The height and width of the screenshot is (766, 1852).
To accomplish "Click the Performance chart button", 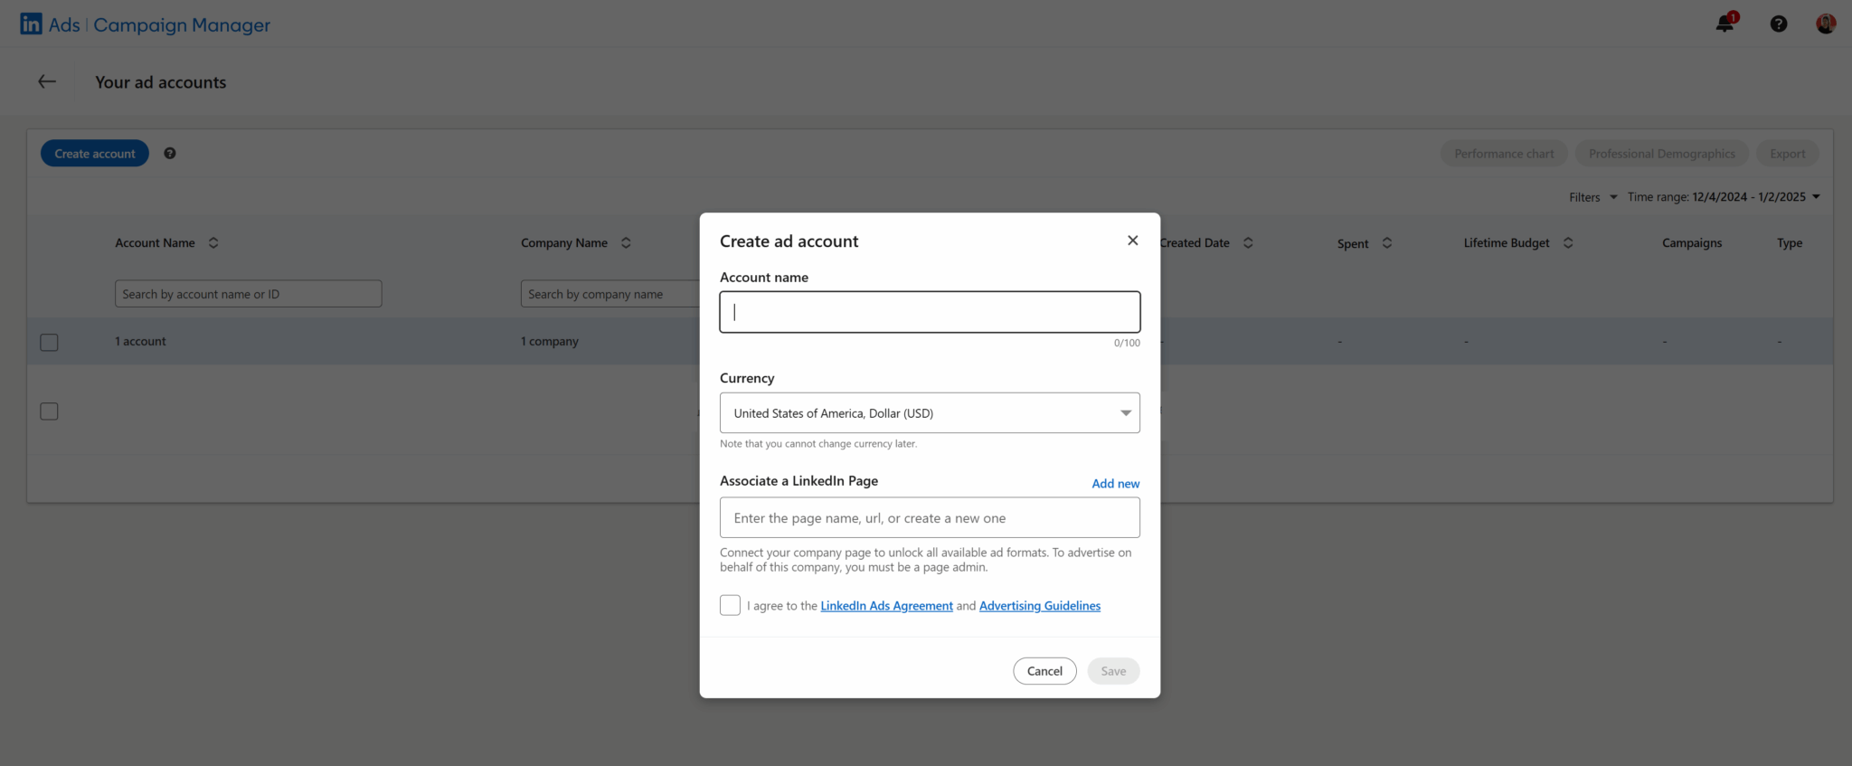I will [x=1504, y=154].
